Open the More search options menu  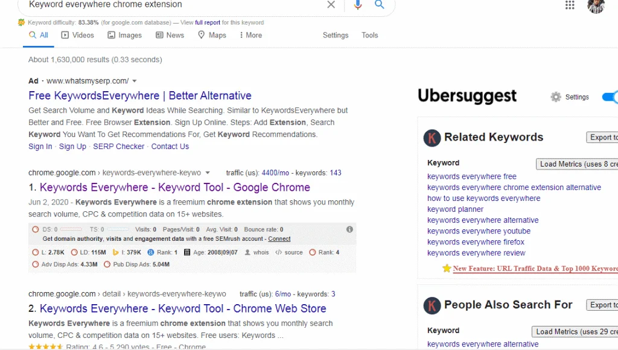(250, 35)
